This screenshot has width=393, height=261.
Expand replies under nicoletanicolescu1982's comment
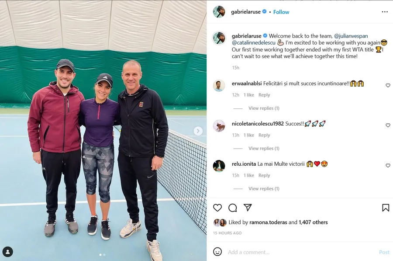(x=264, y=148)
